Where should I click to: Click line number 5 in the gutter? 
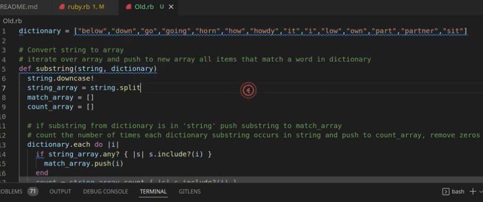pyautogui.click(x=4, y=69)
